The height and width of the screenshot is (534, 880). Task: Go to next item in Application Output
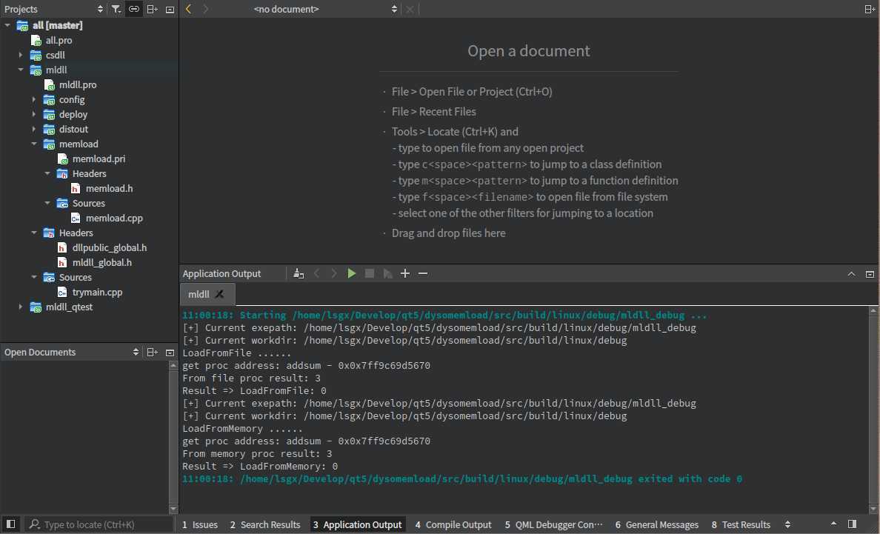pos(334,274)
